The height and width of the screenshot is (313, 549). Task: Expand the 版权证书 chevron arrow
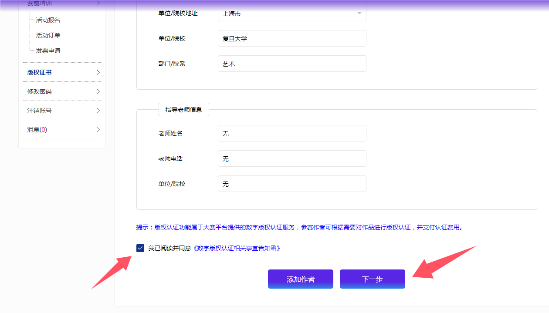click(x=98, y=72)
